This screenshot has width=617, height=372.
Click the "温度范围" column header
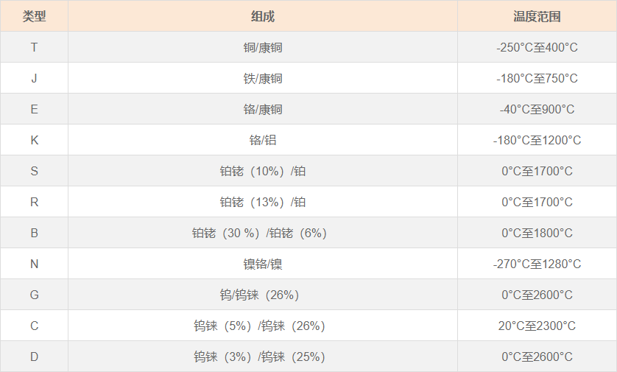coord(537,16)
